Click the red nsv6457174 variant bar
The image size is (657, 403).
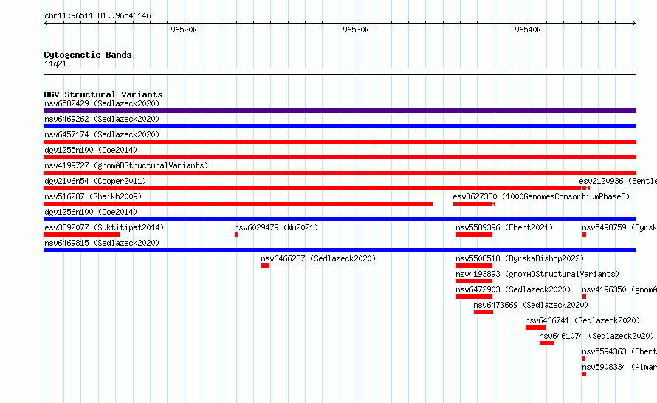340,142
